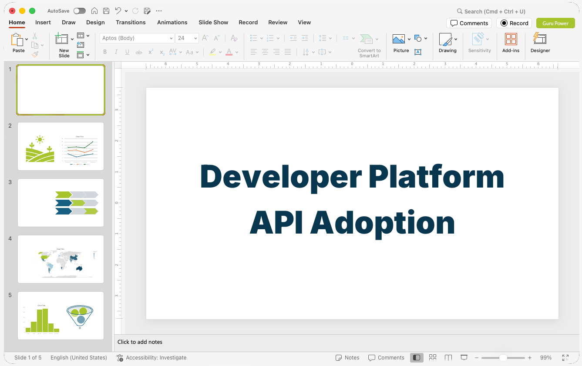
Task: Toggle the AutoSave switch
Action: [79, 11]
